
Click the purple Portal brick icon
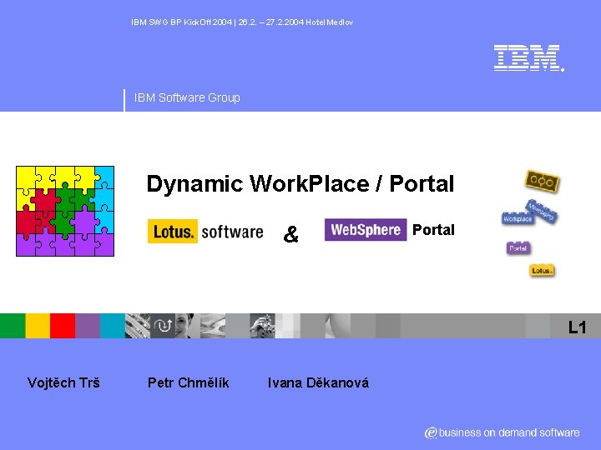click(518, 248)
